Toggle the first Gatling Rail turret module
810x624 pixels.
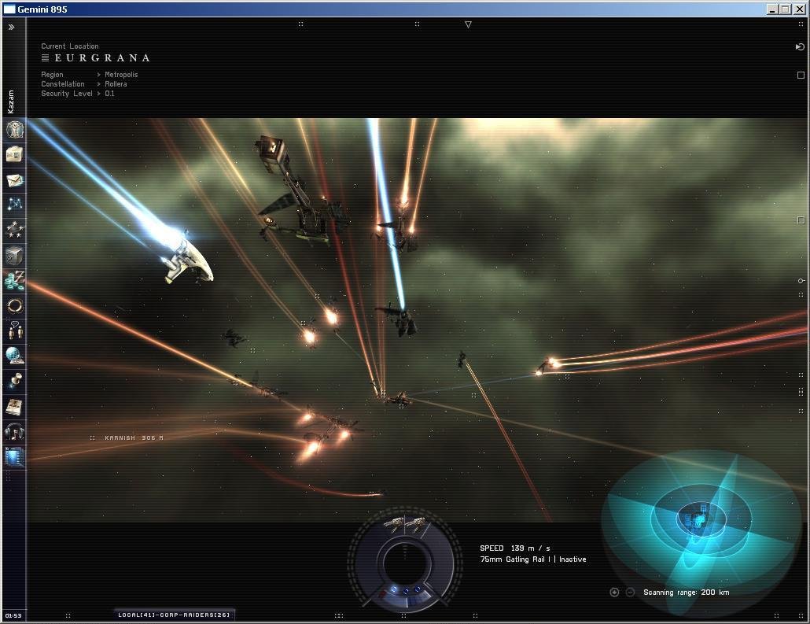point(395,523)
